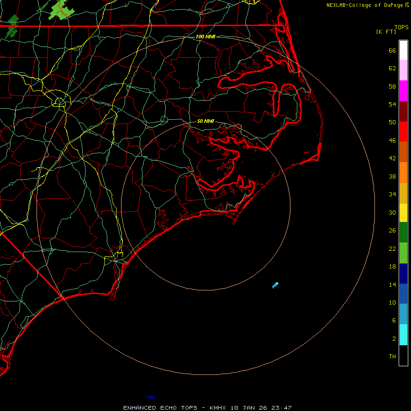The height and width of the screenshot is (411, 411).
Task: Click the 30 value label on legend
Action: point(392,212)
